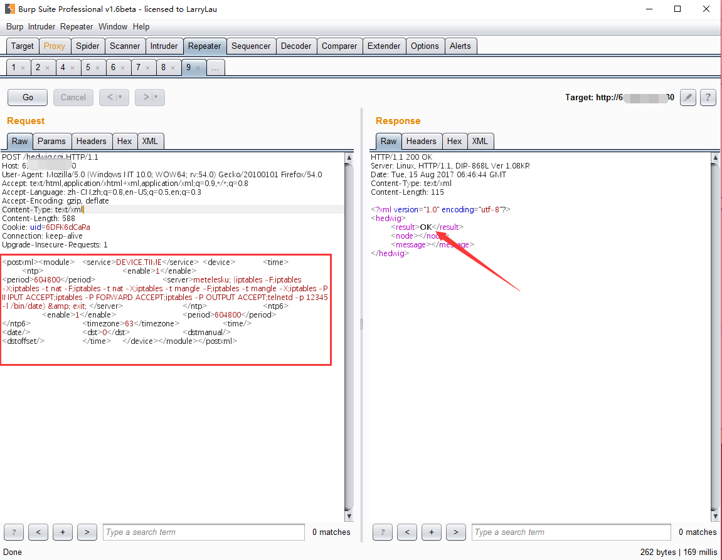Click the response search help button
722x560 pixels.
tap(383, 532)
